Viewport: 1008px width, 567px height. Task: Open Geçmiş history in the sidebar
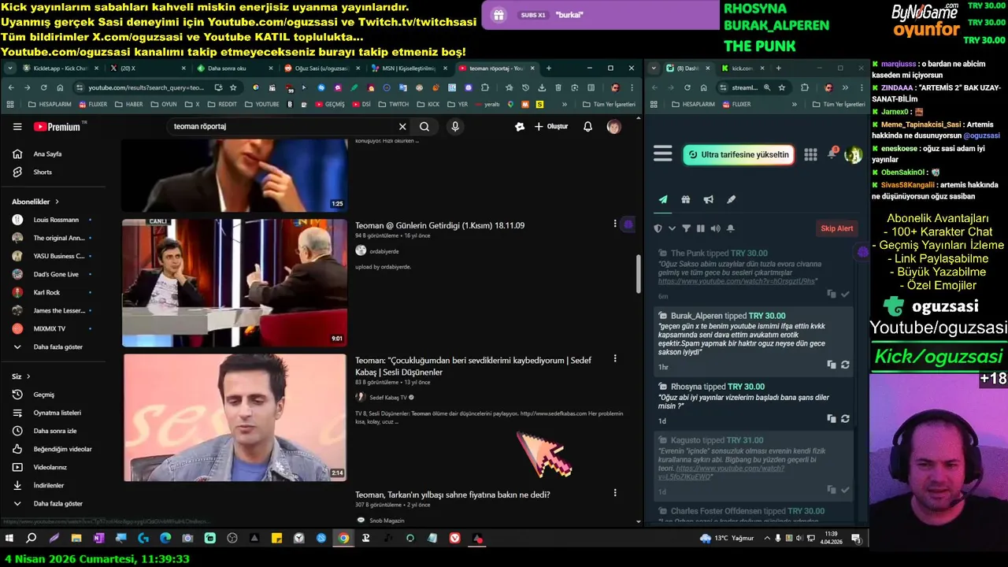(53, 395)
